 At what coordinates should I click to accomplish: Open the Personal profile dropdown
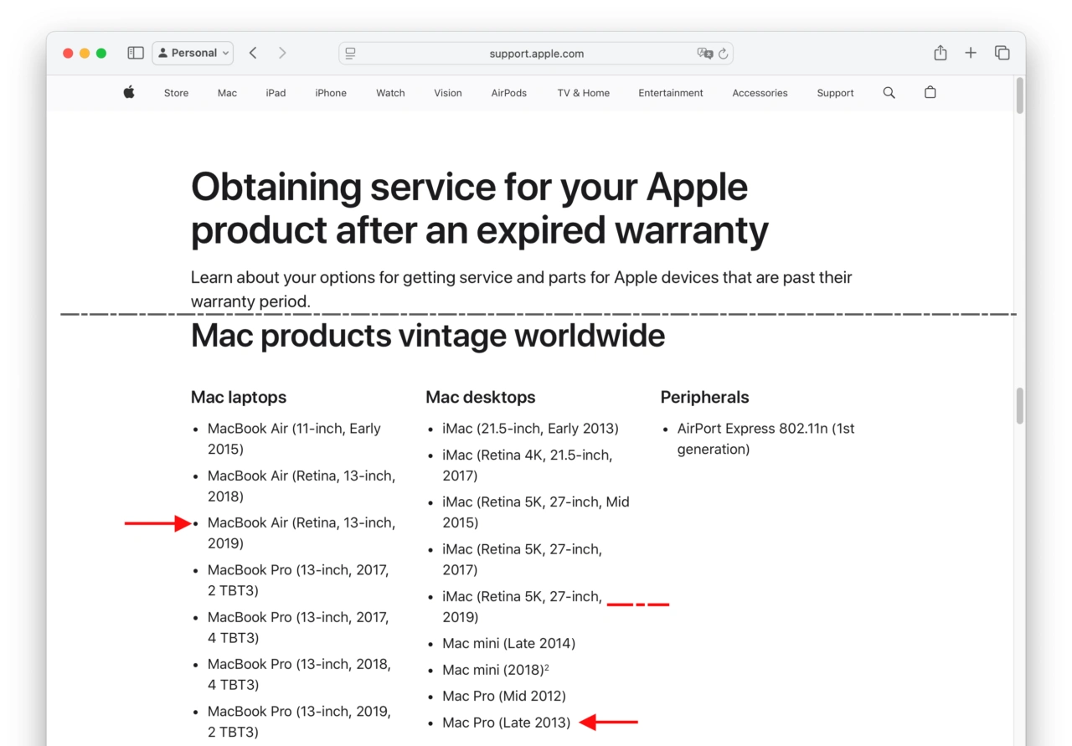[x=193, y=52]
